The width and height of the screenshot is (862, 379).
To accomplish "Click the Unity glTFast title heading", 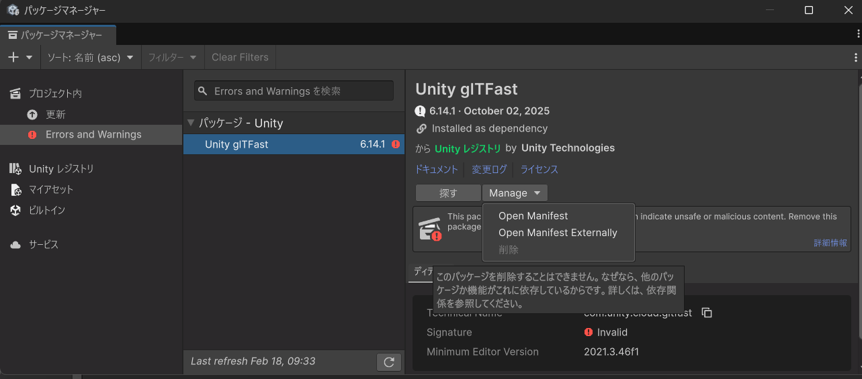I will [x=466, y=89].
